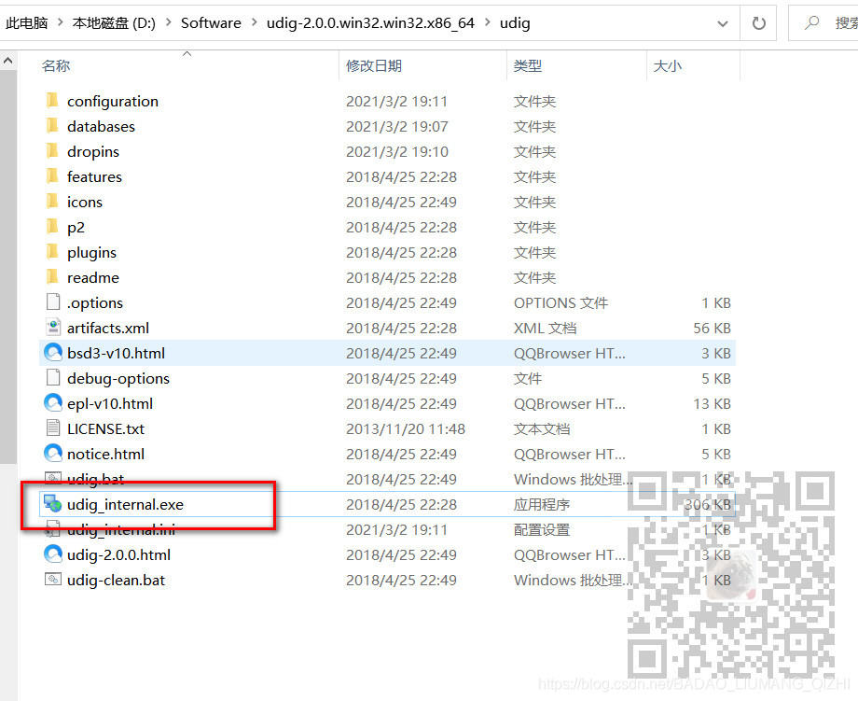Click the artifacts.xml file icon
The height and width of the screenshot is (701, 858).
[x=53, y=328]
